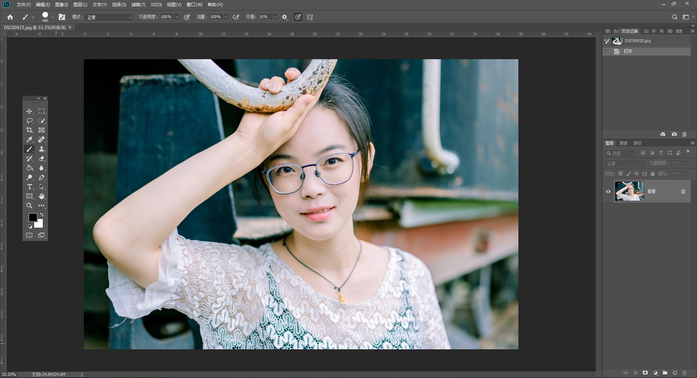Open the 模式 painting mode dropdown
This screenshot has height=378, width=697.
[109, 17]
